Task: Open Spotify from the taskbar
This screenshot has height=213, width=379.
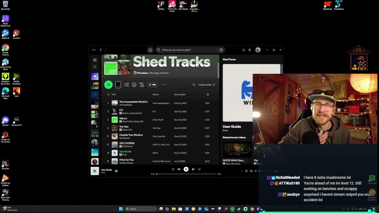Action: (x=232, y=209)
